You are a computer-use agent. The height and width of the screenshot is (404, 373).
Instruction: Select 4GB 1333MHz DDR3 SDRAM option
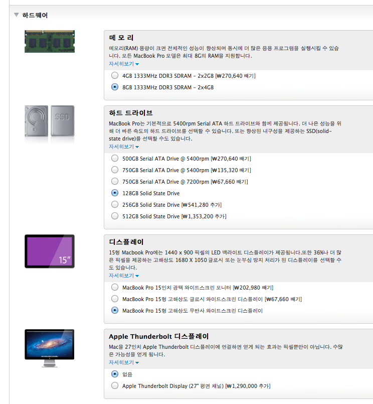115,75
